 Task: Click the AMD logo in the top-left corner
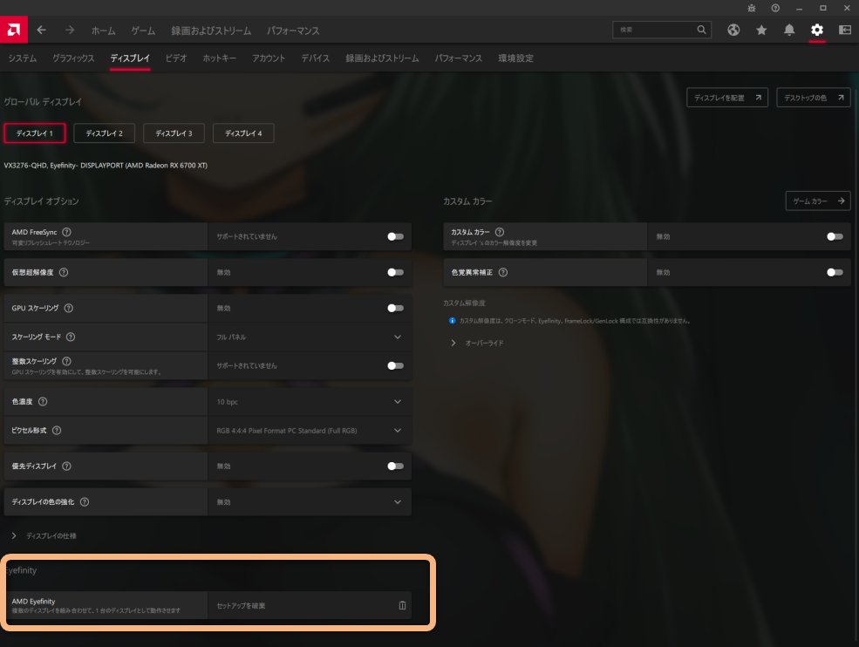13,29
